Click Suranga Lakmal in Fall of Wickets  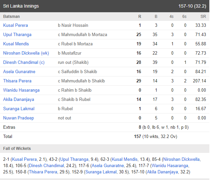click(101, 172)
